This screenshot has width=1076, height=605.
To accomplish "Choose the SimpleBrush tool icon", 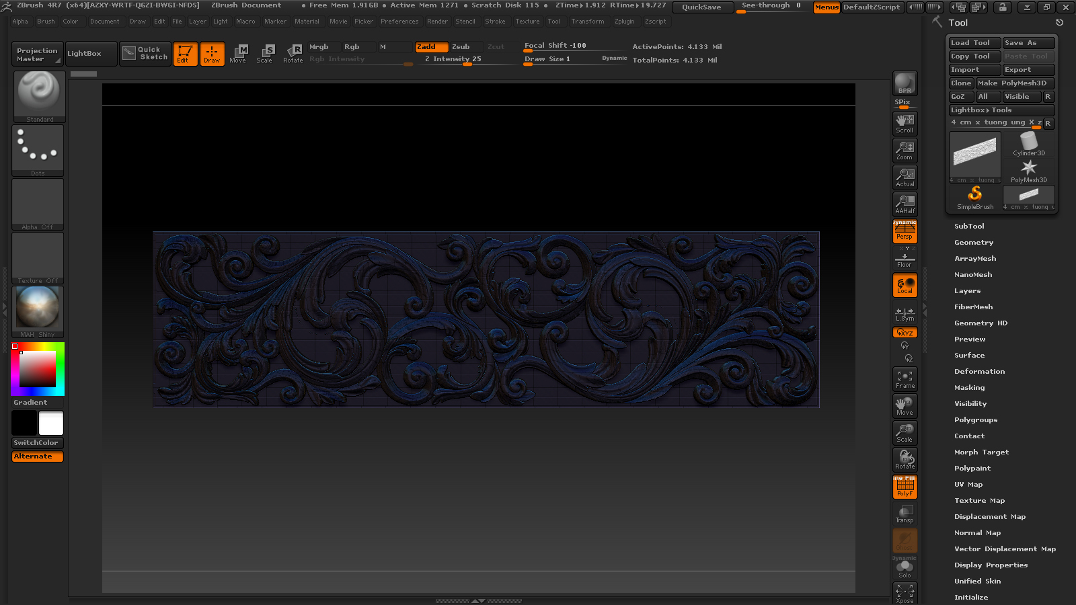I will click(974, 198).
